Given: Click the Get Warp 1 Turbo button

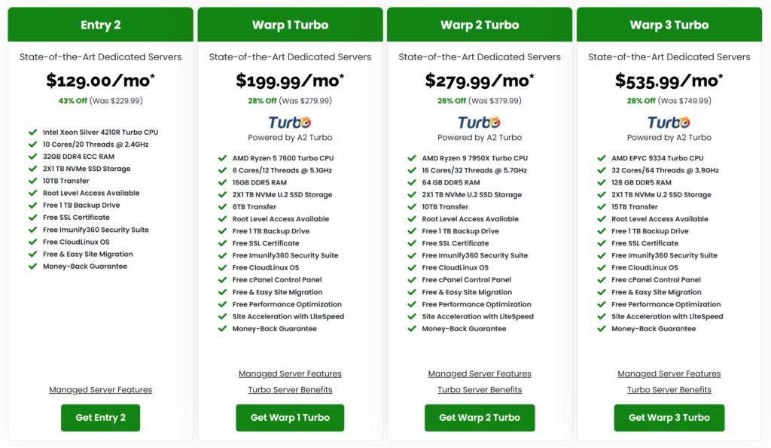Looking at the screenshot, I should pos(290,418).
